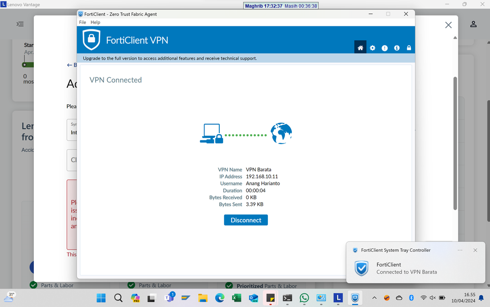490x307 pixels.
Task: Show hidden system tray icons
Action: click(374, 298)
